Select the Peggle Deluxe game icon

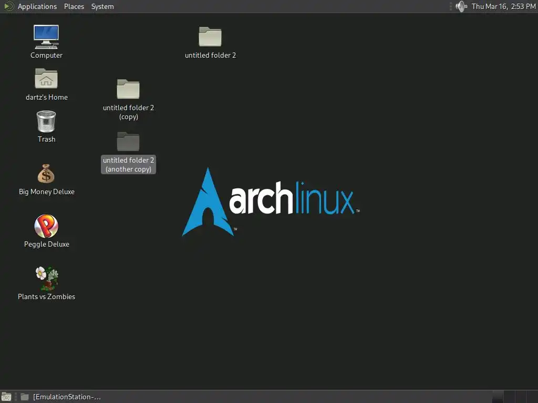[46, 226]
